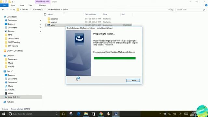Click the Quick access star icon
This screenshot has height=117, width=208.
pyautogui.click(x=5, y=17)
